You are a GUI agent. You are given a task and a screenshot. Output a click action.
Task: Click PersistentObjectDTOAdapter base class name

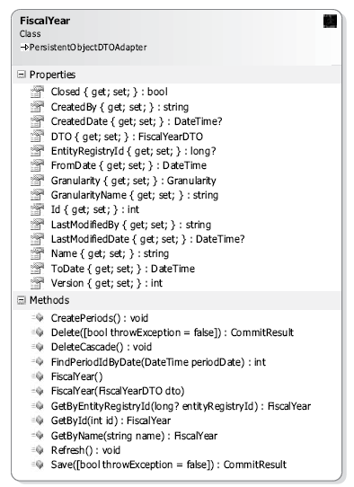pyautogui.click(x=88, y=48)
